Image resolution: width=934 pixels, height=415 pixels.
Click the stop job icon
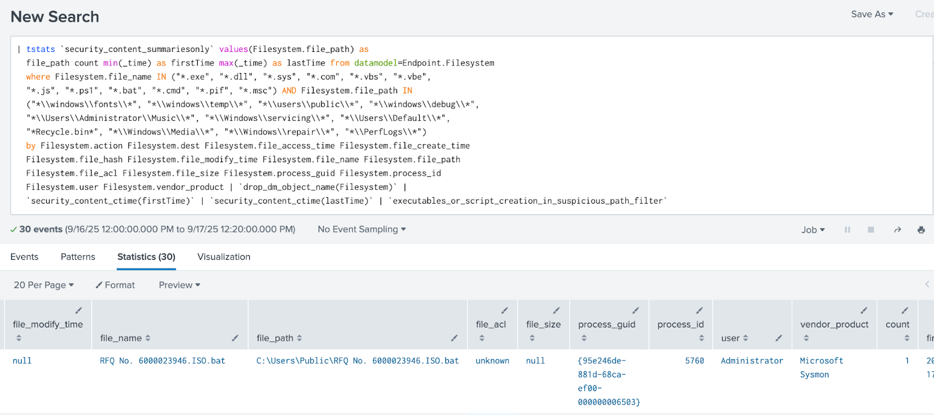(x=870, y=230)
